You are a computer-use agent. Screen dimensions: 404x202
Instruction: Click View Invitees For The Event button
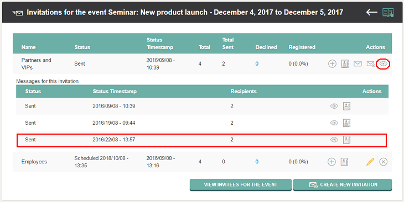click(241, 185)
